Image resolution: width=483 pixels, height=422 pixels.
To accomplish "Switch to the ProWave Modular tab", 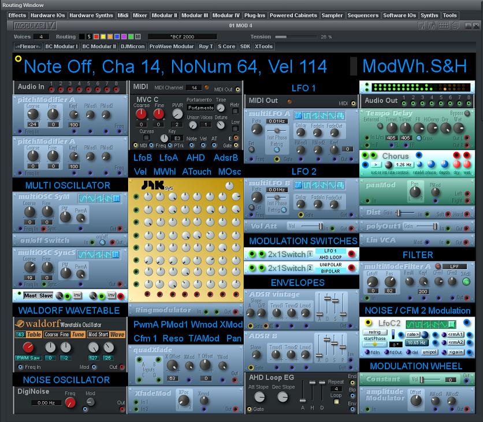I will (172, 46).
